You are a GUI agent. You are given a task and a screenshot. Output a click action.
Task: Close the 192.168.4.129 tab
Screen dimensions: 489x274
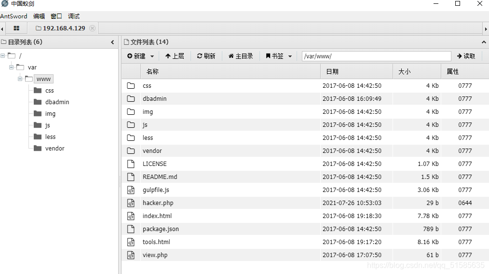tap(92, 28)
